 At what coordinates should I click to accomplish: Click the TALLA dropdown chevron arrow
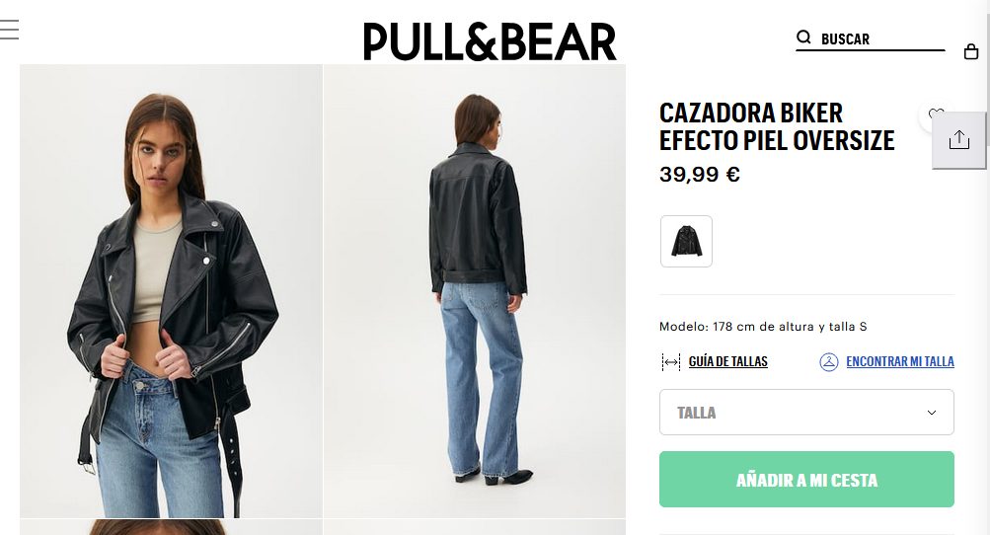pyautogui.click(x=932, y=413)
